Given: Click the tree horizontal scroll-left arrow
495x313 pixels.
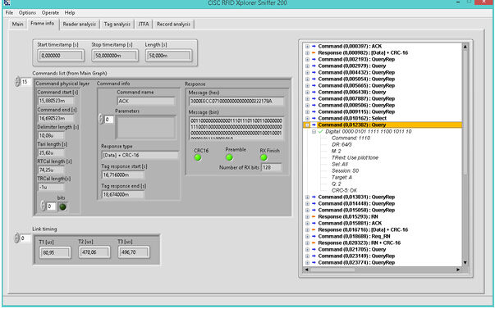Looking at the screenshot, I should point(306,270).
